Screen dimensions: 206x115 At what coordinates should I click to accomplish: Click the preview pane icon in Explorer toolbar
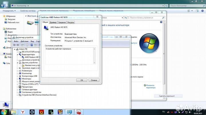pos(197,11)
